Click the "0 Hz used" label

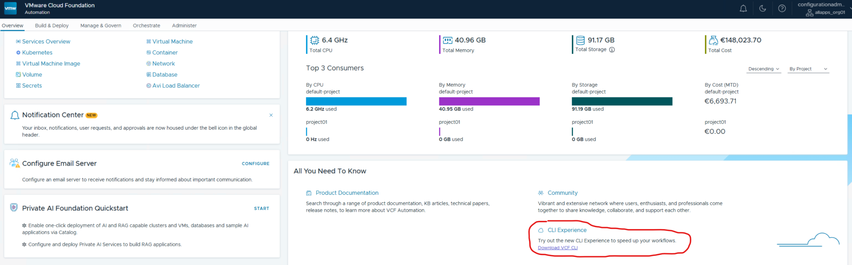point(317,139)
